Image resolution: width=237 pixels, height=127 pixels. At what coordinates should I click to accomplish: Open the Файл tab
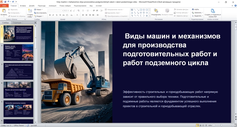point(4,6)
